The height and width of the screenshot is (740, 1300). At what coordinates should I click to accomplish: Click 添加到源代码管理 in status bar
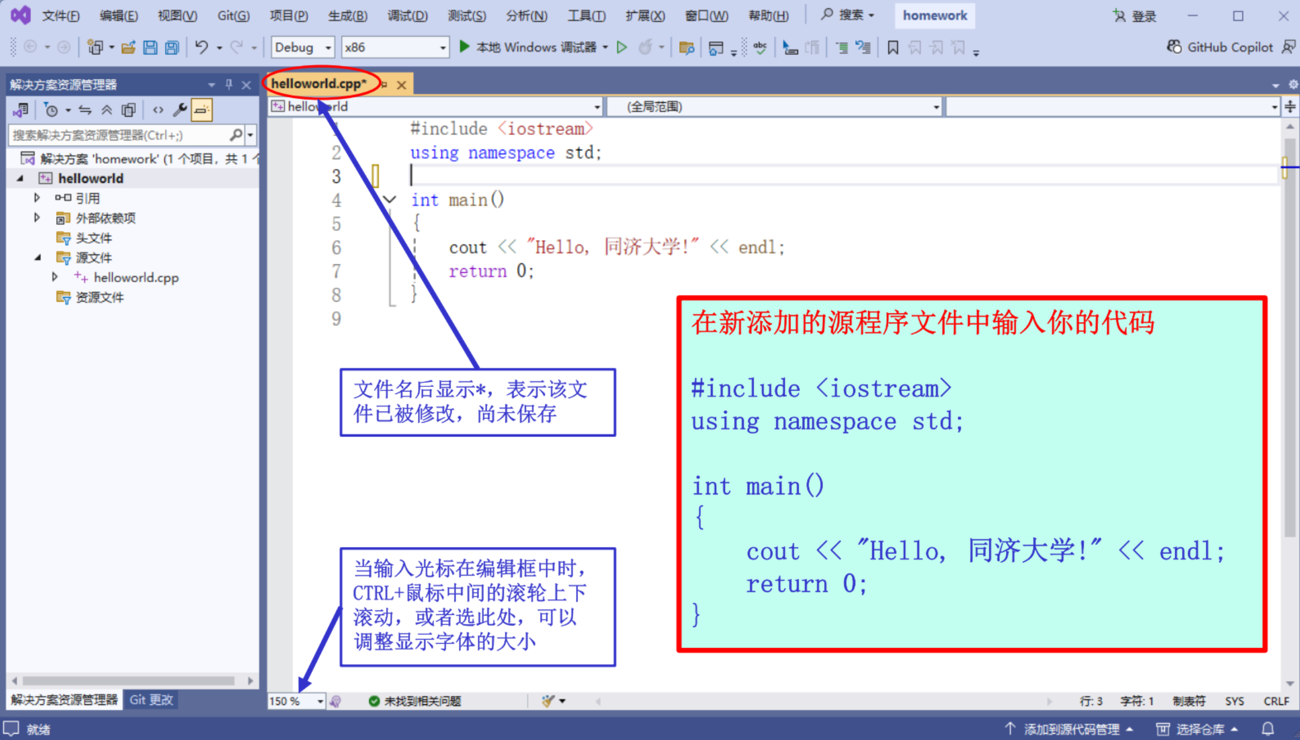[1071, 729]
